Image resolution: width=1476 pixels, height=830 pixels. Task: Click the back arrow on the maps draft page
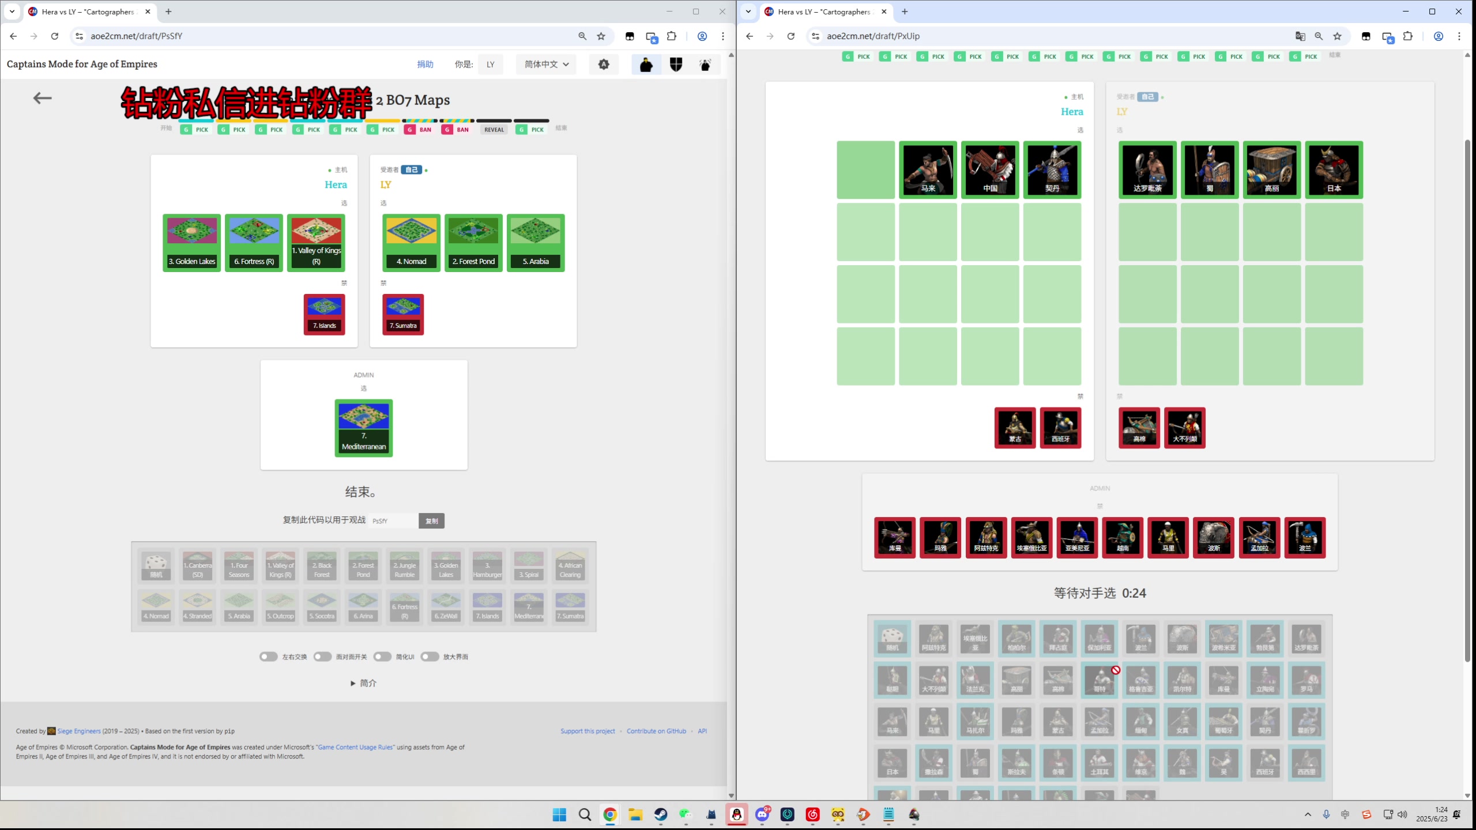click(x=42, y=98)
